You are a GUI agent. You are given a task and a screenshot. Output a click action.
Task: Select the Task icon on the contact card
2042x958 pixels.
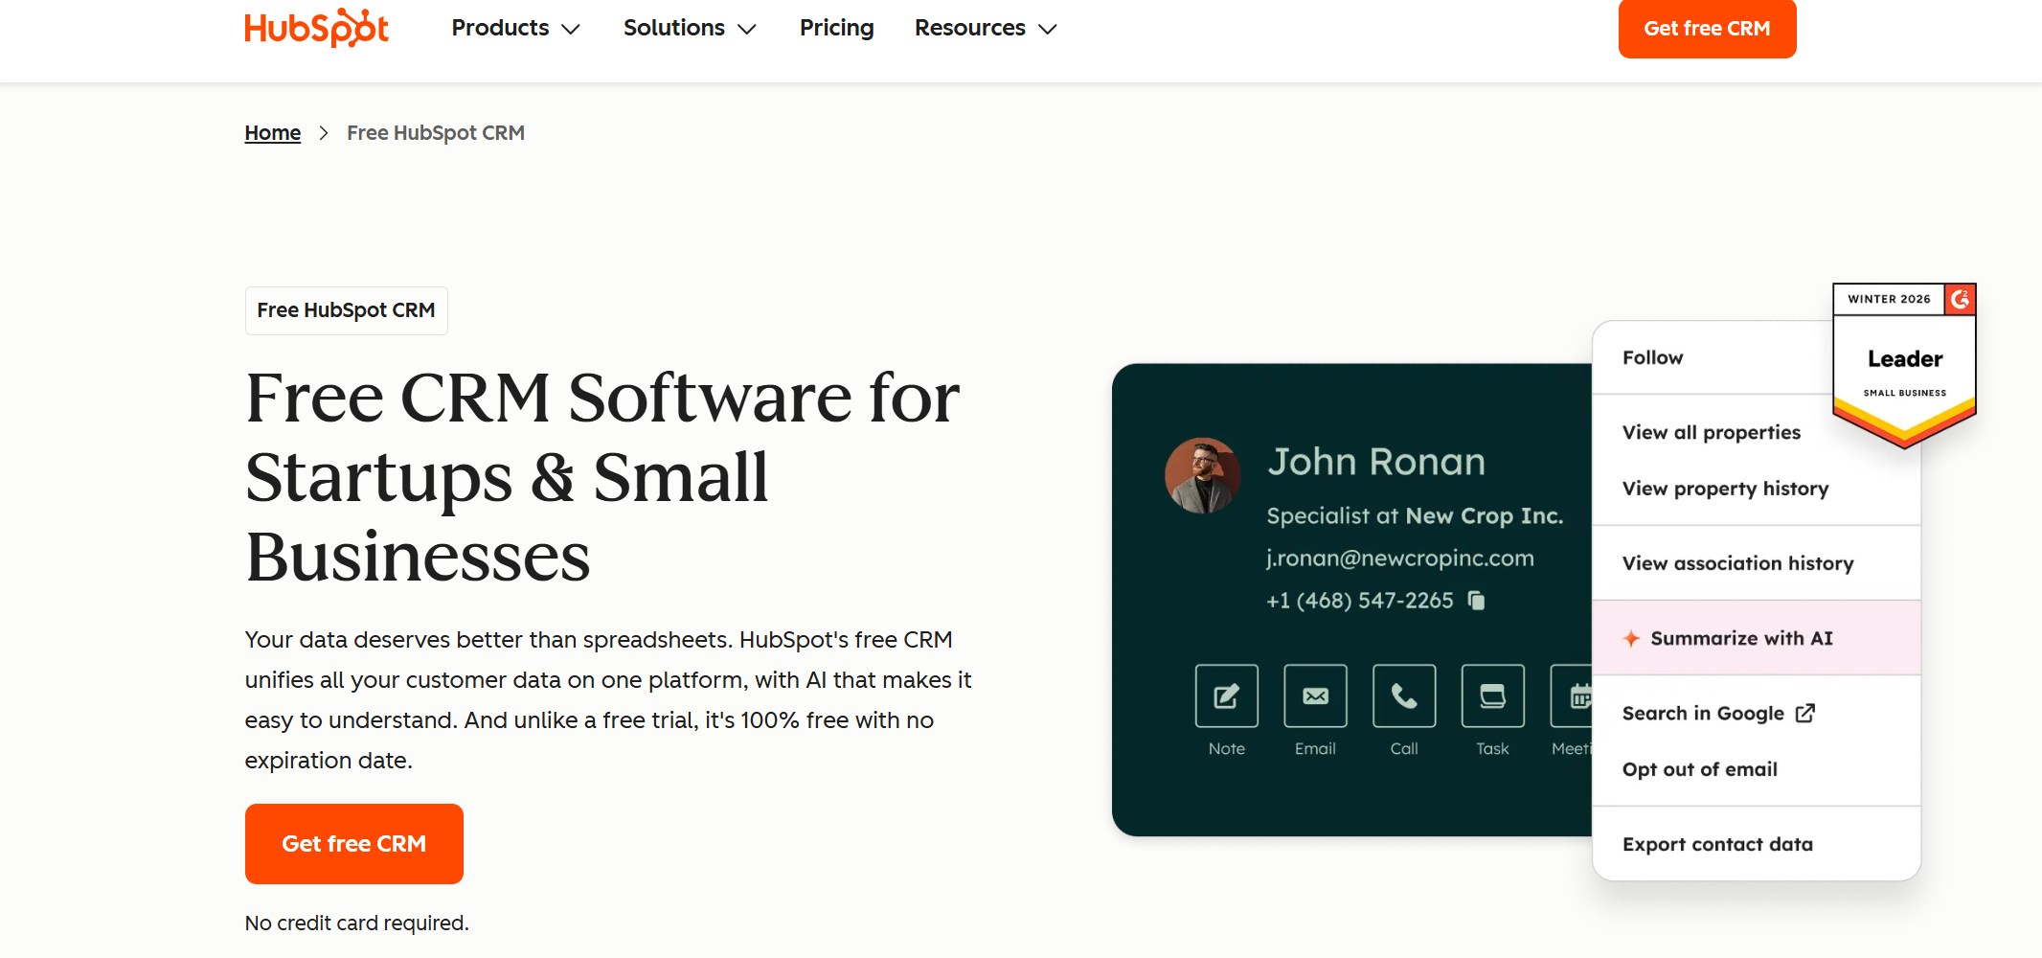(x=1490, y=696)
